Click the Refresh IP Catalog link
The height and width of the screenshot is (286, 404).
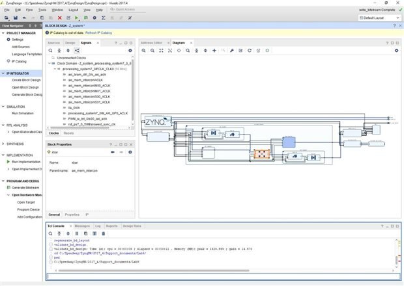pyautogui.click(x=98, y=32)
